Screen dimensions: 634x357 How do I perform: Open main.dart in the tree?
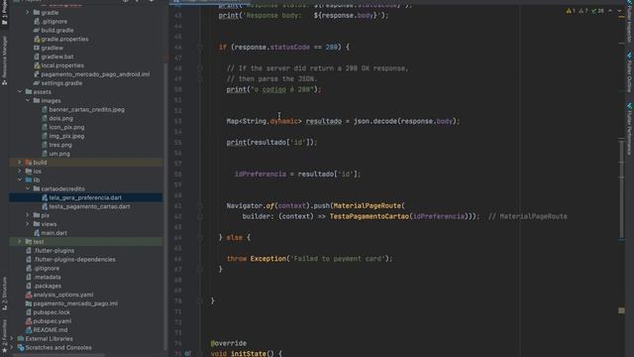coord(53,233)
